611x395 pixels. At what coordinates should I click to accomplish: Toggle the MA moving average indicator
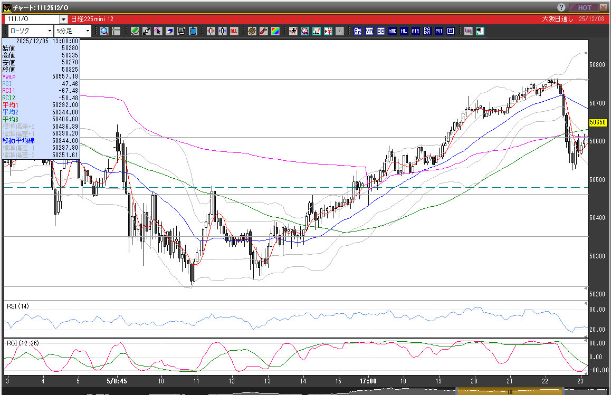coord(369,31)
